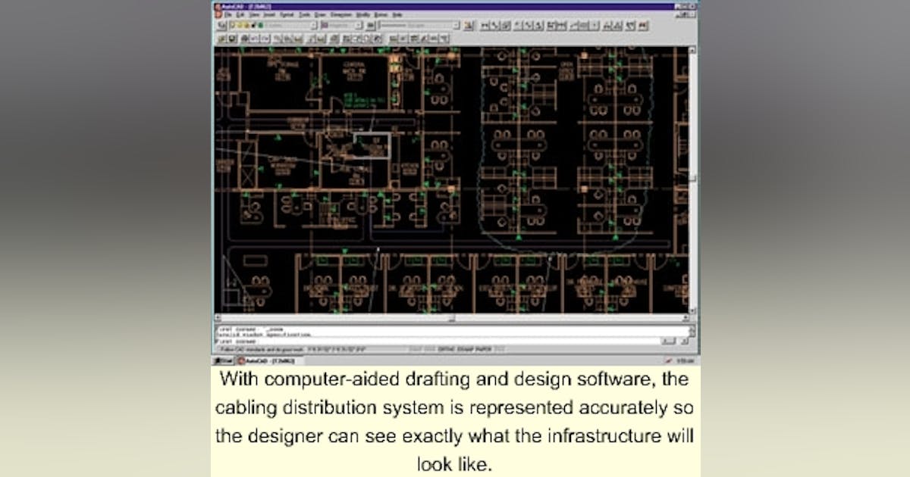Select the Layers icon to open Layer dialog
This screenshot has height=477, width=910.
pos(221,25)
